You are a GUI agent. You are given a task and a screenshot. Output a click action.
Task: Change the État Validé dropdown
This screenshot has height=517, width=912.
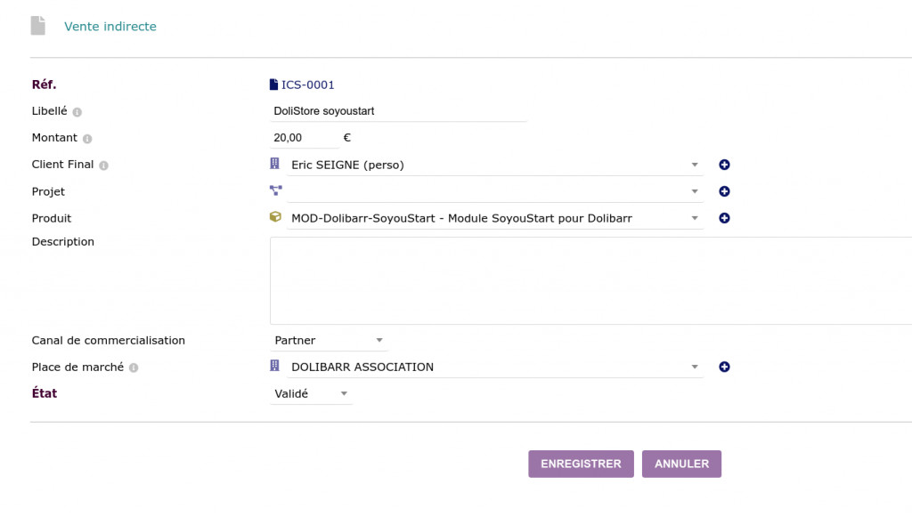(311, 393)
